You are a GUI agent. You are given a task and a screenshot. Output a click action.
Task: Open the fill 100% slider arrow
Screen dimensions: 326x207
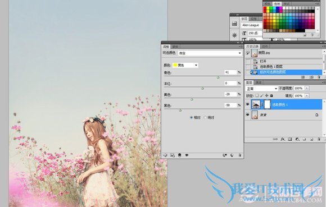pos(307,96)
